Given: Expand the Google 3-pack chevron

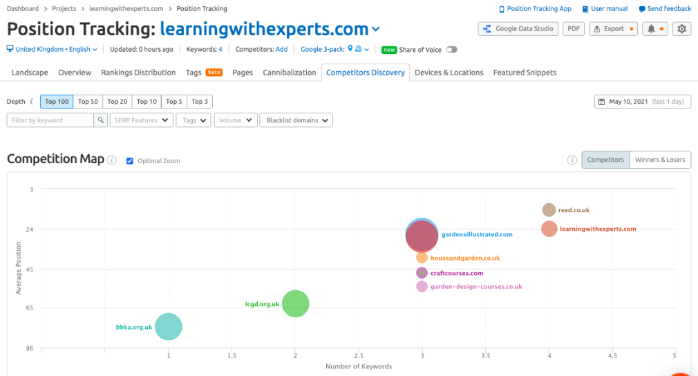Looking at the screenshot, I should [x=366, y=49].
